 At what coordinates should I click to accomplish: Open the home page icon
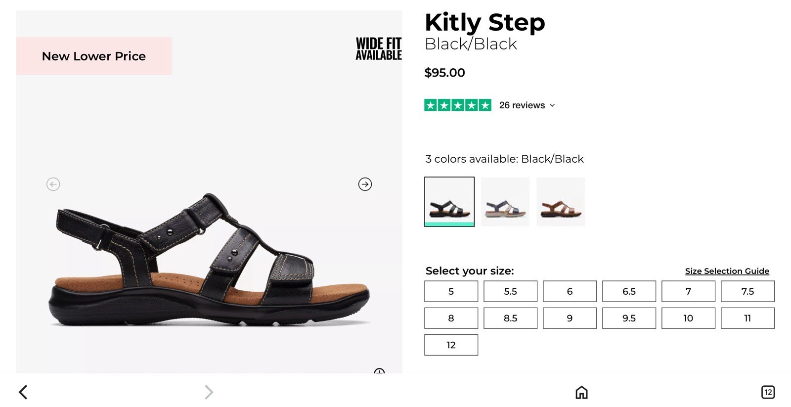[x=581, y=392]
